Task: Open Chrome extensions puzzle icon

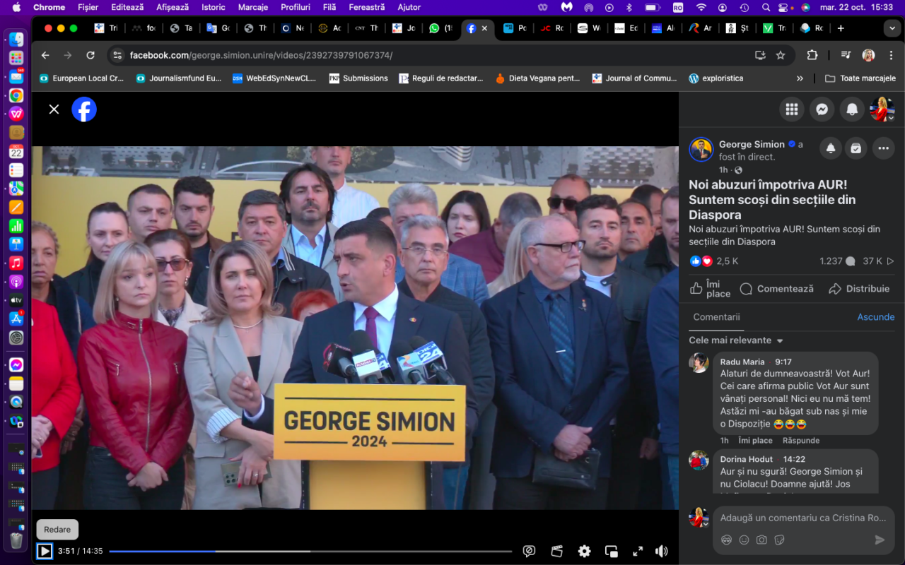Action: [812, 55]
